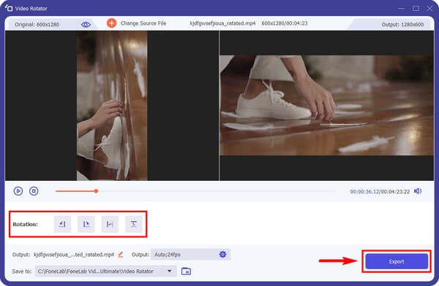This screenshot has width=439, height=286.
Task: Click the Output: 1280x600 label
Action: coord(402,25)
